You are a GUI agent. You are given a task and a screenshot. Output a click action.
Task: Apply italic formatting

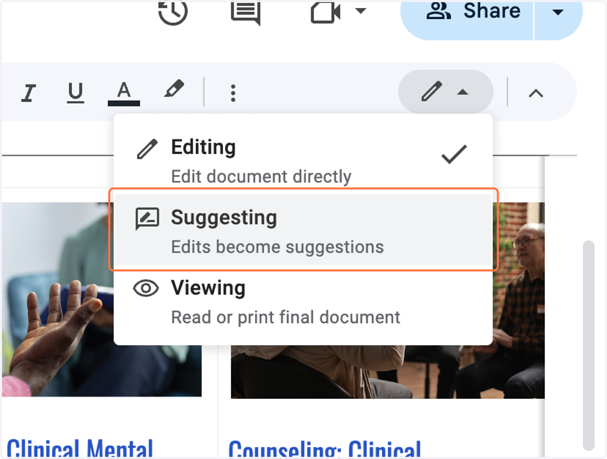29,93
